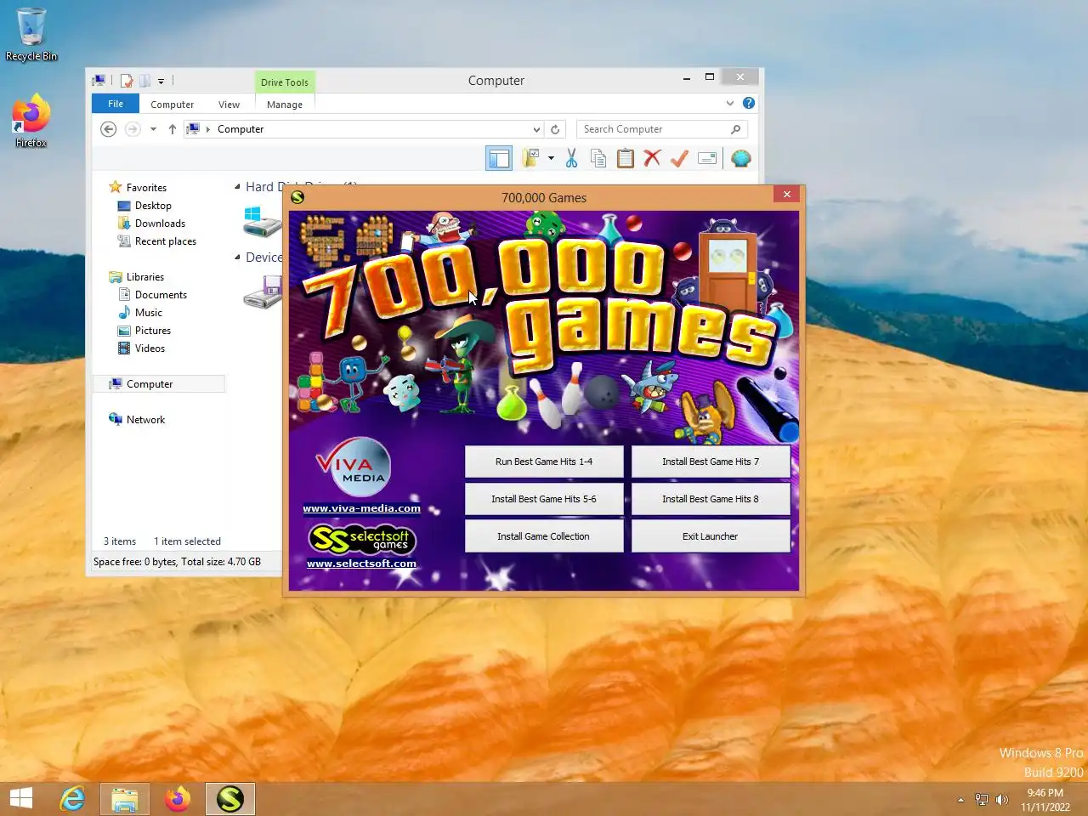Click Install Best Game Hits 5-6 button

[x=544, y=499]
